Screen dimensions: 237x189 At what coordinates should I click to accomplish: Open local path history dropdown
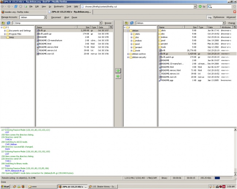pyautogui.click(x=101, y=23)
